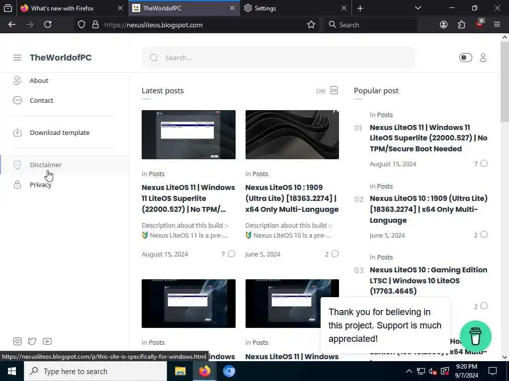Click the Firefox Search box
Viewport: 509px width, 381px height.
(x=371, y=25)
